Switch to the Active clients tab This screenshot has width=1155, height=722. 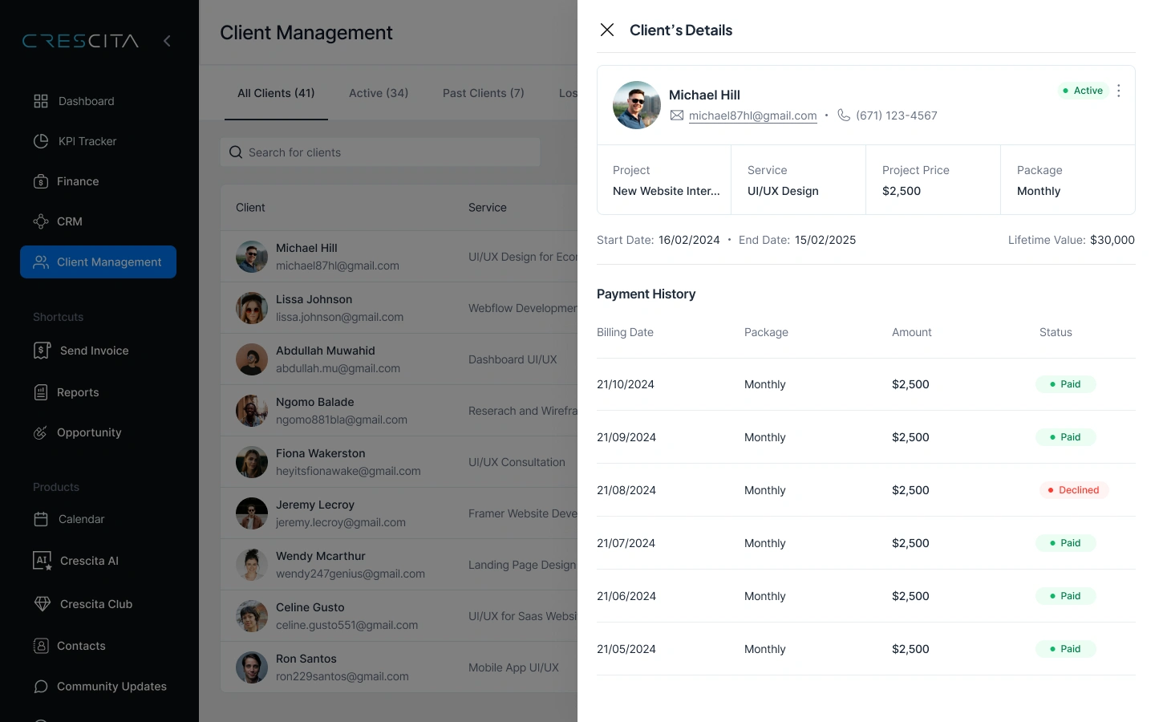378,93
